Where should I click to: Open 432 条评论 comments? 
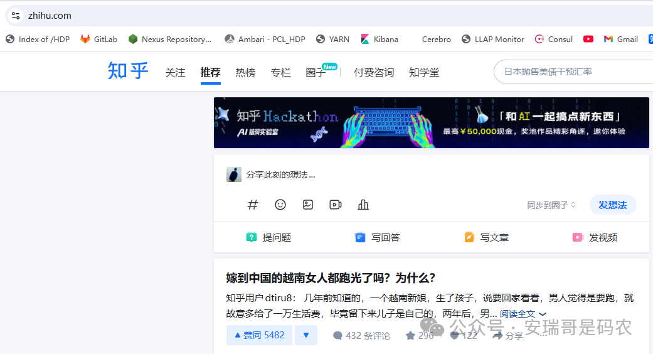(361, 336)
